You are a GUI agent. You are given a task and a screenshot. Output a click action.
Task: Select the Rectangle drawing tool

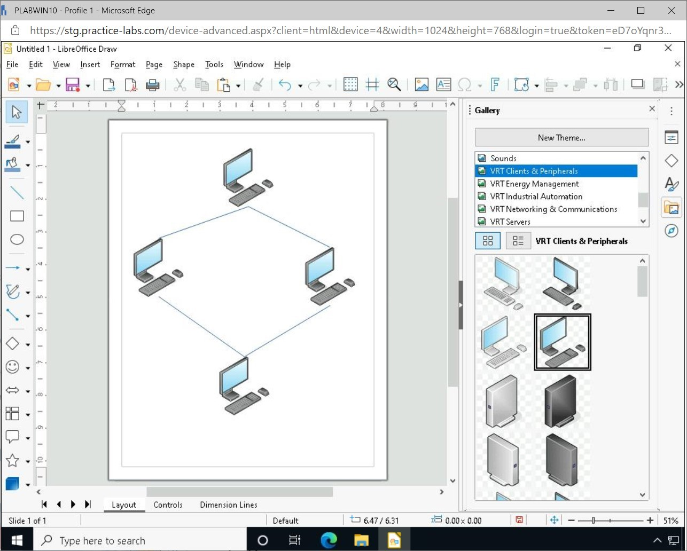point(17,216)
